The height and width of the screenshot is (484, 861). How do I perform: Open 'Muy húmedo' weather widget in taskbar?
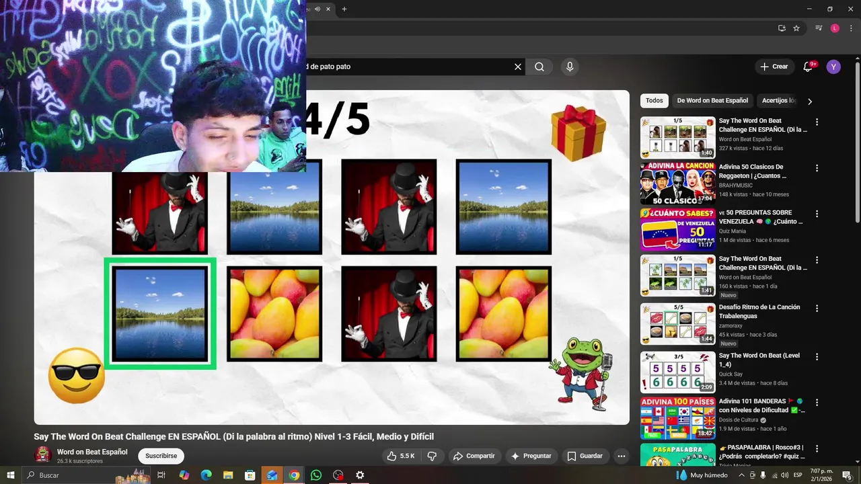pos(704,475)
